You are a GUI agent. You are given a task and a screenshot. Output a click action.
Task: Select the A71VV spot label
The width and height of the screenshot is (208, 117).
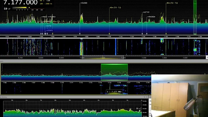pyautogui.click(x=146, y=12)
